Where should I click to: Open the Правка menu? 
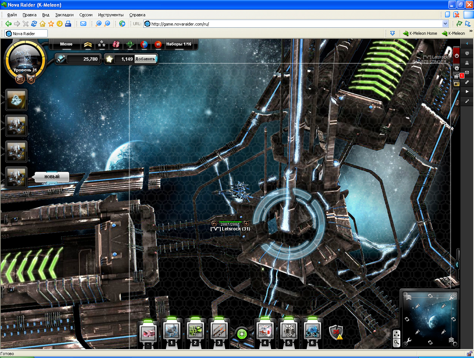(29, 15)
